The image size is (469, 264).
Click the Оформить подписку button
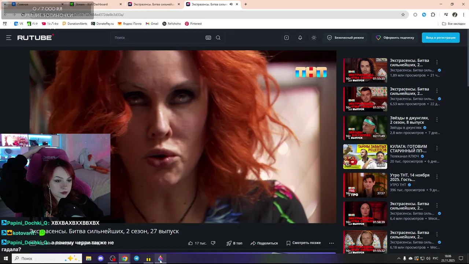click(395, 38)
